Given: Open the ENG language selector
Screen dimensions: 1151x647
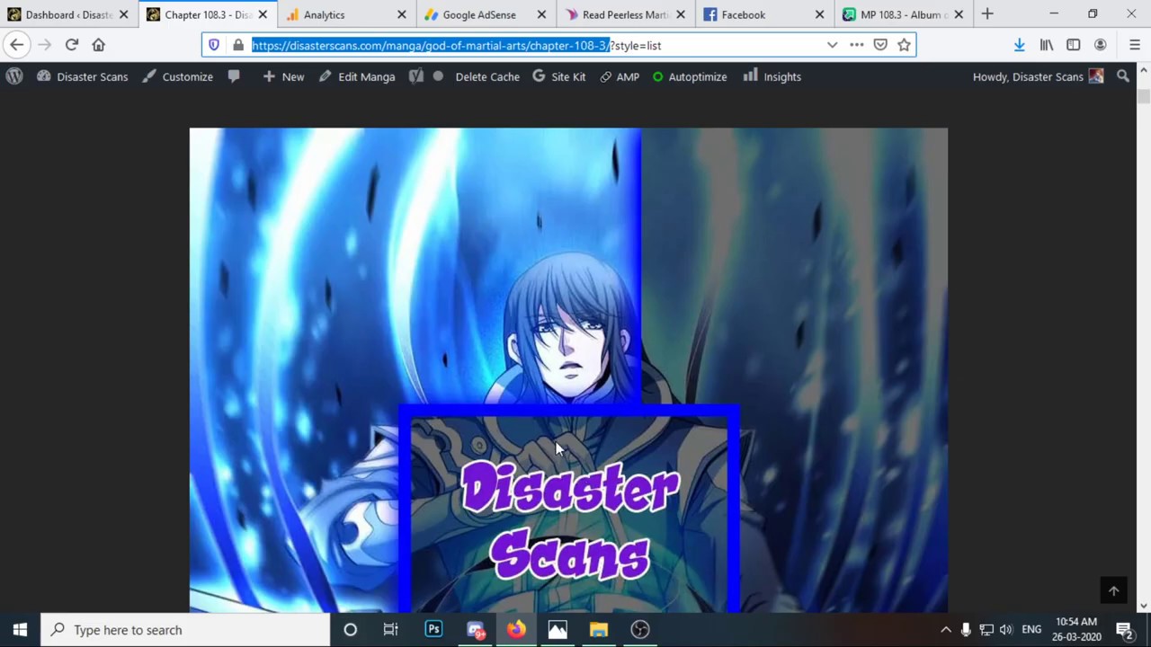Looking at the screenshot, I should 1031,630.
